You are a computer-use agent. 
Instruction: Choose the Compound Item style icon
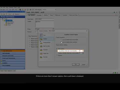(x=41, y=42)
